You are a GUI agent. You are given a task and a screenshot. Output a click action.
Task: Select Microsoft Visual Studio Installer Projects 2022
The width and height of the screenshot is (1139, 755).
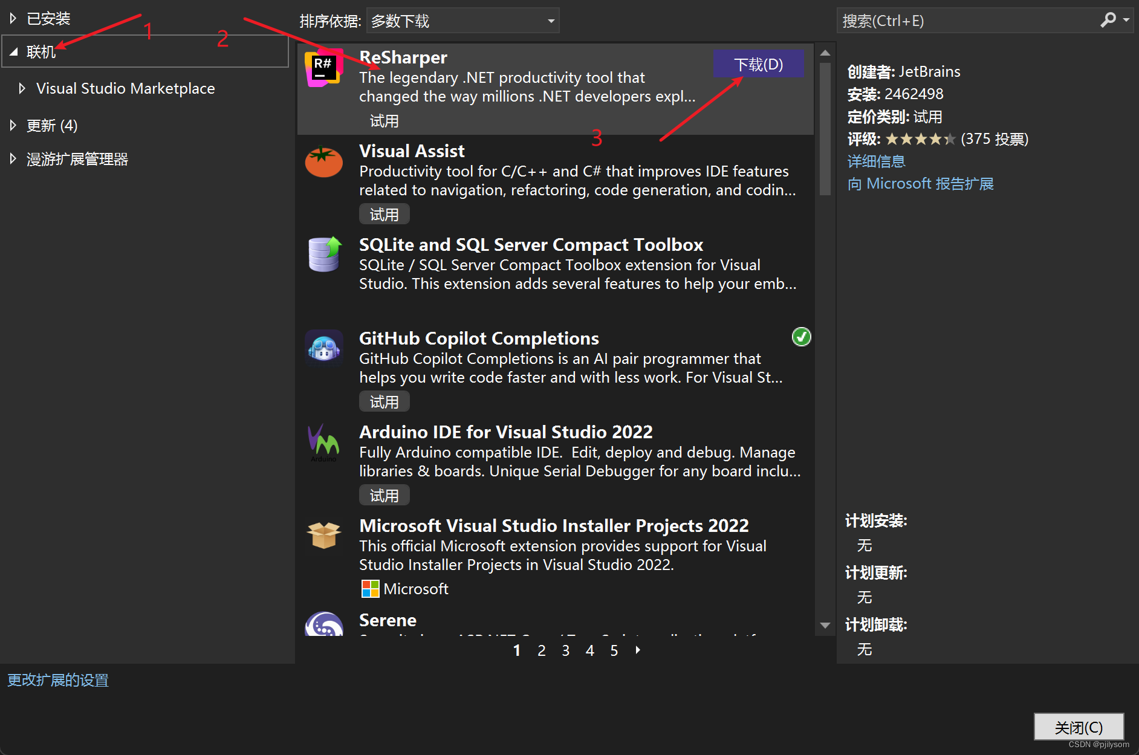(x=554, y=526)
